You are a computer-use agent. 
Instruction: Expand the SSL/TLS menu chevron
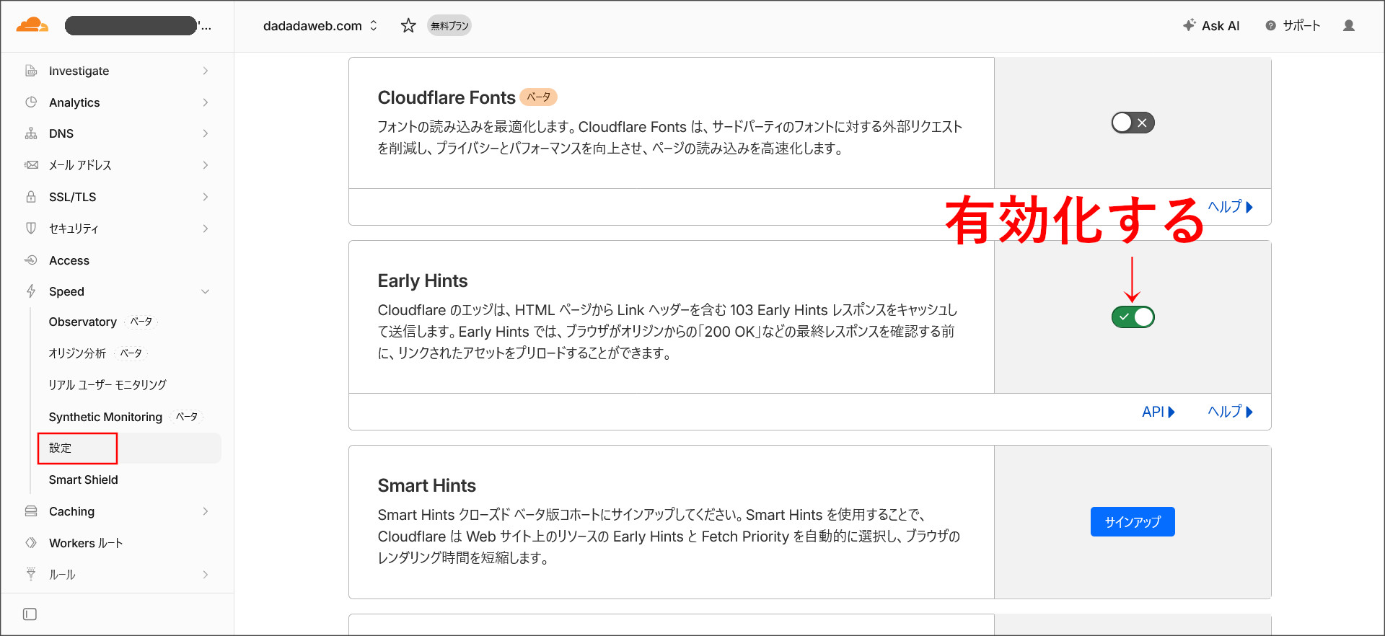tap(206, 197)
